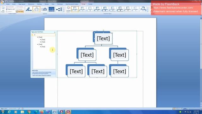Apply the fourth SmartArt style thumbnail

click(98, 9)
